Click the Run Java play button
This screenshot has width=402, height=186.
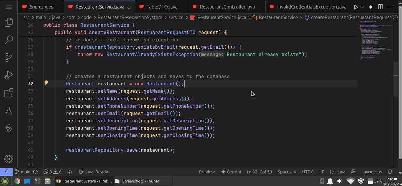coord(356,7)
